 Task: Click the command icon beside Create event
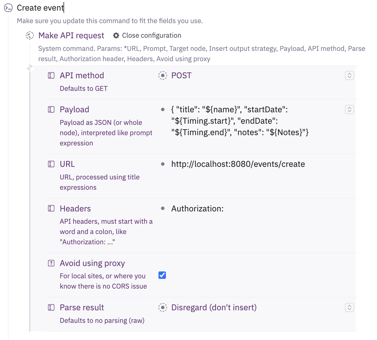8,8
